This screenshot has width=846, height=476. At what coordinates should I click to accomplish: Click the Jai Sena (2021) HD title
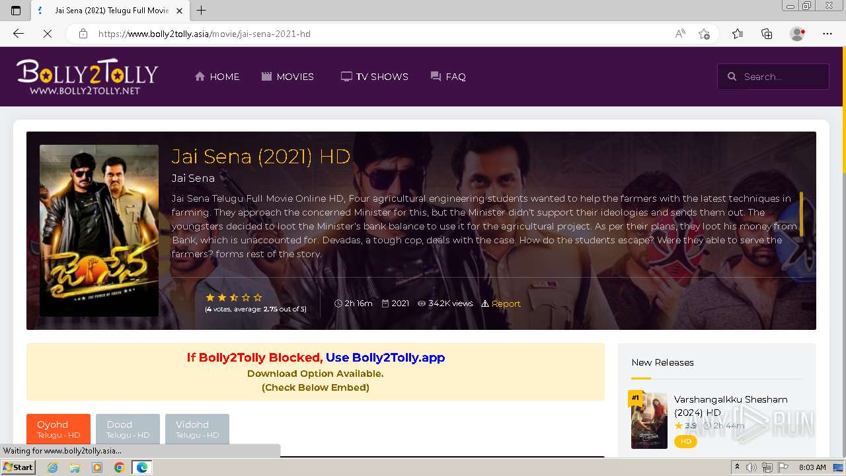(x=261, y=157)
